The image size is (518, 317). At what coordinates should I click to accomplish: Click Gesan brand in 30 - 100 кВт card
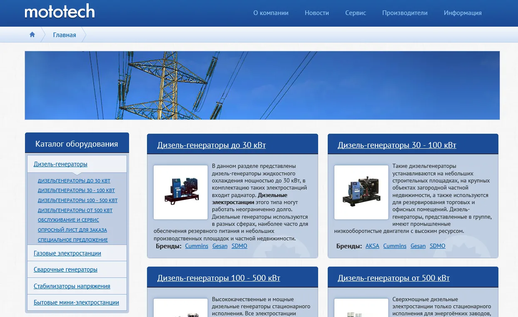[418, 246]
